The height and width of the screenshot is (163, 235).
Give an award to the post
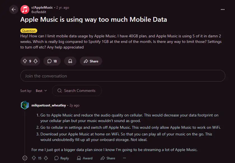coord(70,61)
